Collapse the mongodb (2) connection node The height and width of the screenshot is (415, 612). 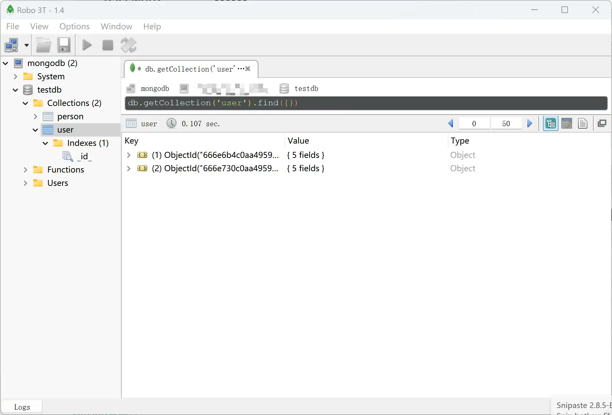click(6, 63)
